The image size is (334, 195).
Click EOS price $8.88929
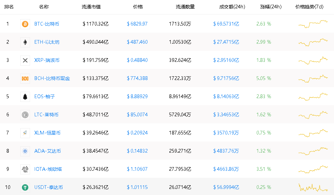[137, 96]
